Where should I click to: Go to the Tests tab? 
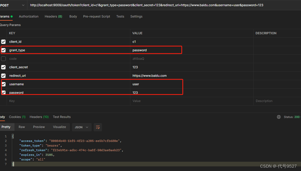pos(120,16)
